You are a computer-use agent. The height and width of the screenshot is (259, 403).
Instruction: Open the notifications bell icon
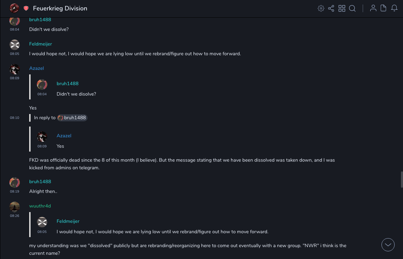click(394, 8)
